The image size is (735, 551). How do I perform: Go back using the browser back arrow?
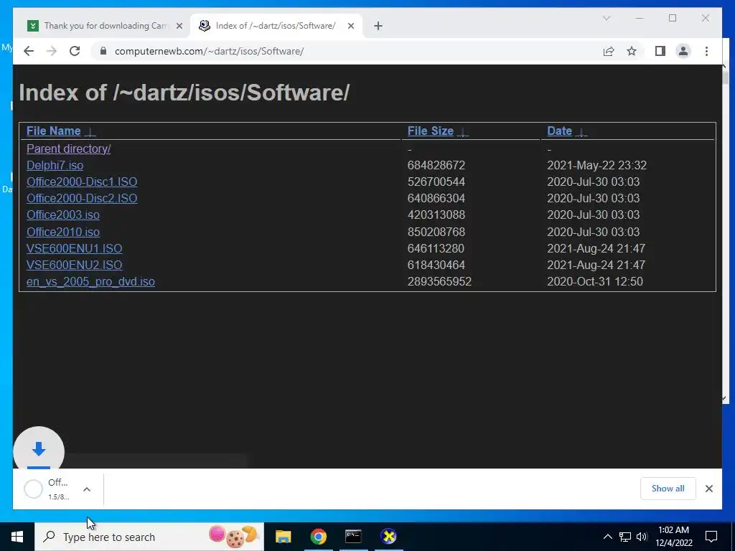(29, 51)
